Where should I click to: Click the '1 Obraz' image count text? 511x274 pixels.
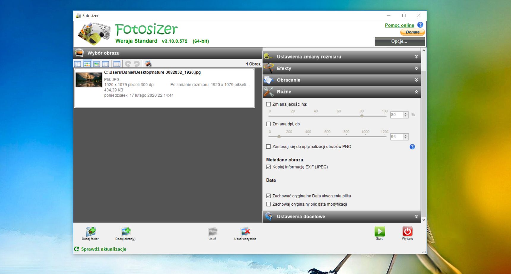pos(253,64)
